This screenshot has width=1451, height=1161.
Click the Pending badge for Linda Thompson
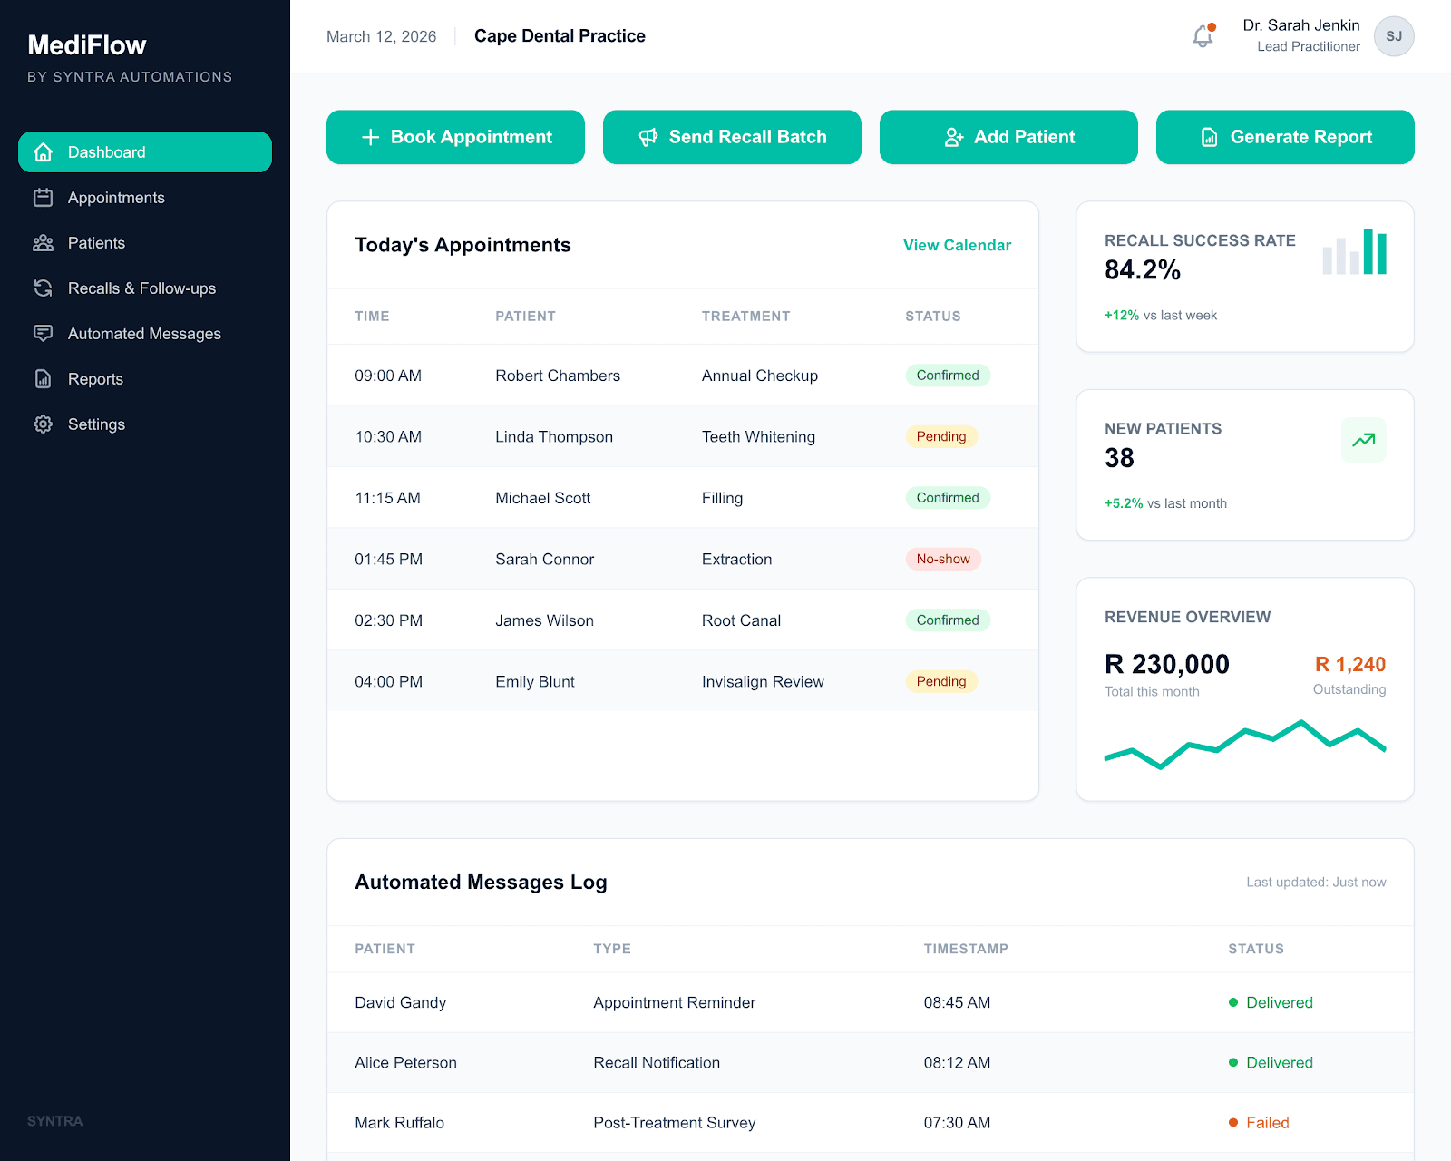[941, 436]
